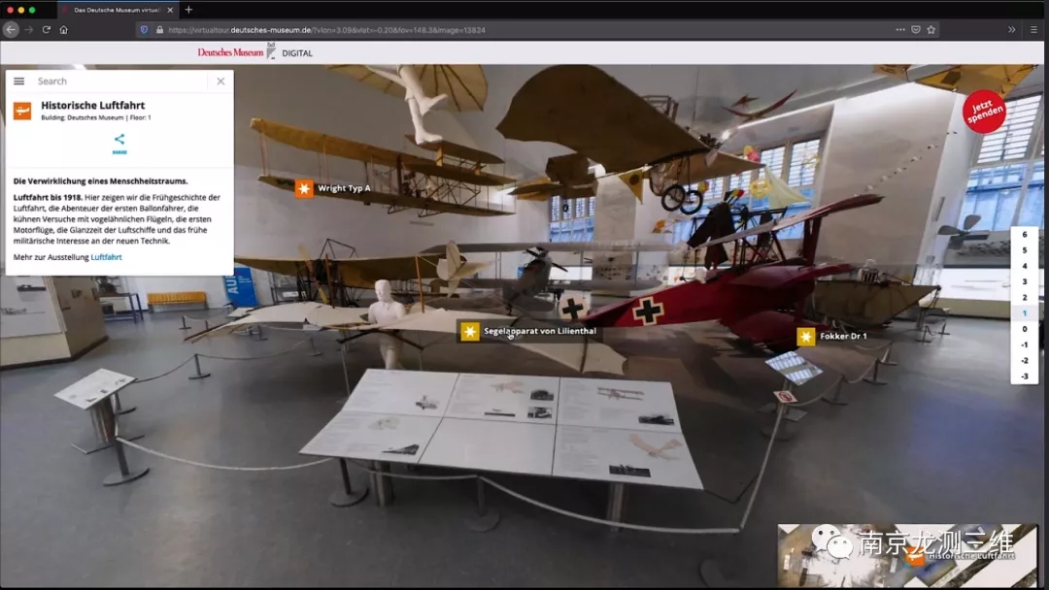Click the red 'jetzt spenden' donate button
This screenshot has height=590, width=1049.
983,111
